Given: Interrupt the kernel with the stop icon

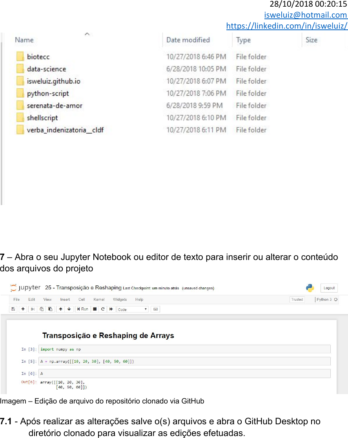Looking at the screenshot, I should (x=95, y=309).
